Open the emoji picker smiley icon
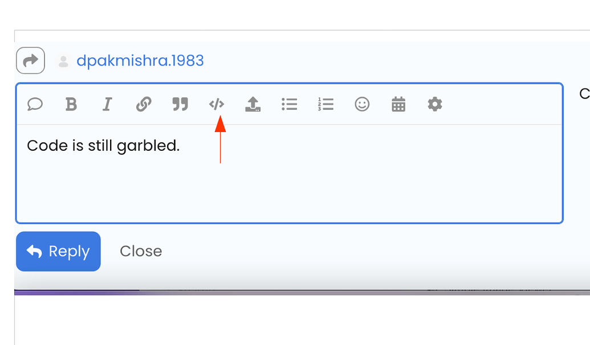This screenshot has width=590, height=345. tap(362, 104)
